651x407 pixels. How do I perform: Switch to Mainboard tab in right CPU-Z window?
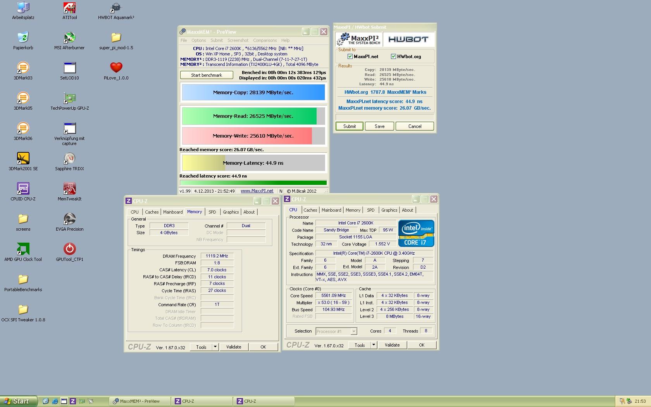point(331,210)
